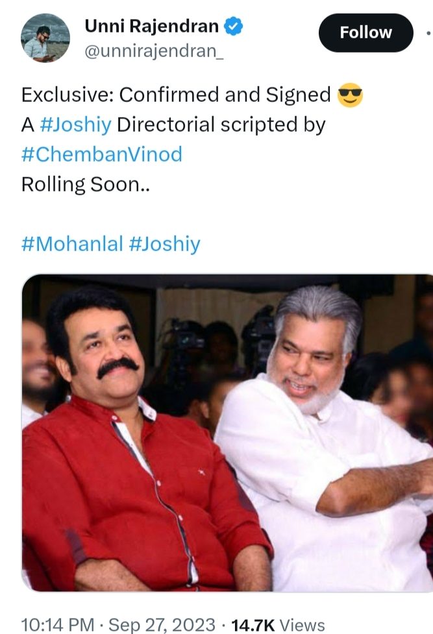Screen dimensions: 433x634
Task: Click the "Directorial scripted by" text
Action: 221,125
